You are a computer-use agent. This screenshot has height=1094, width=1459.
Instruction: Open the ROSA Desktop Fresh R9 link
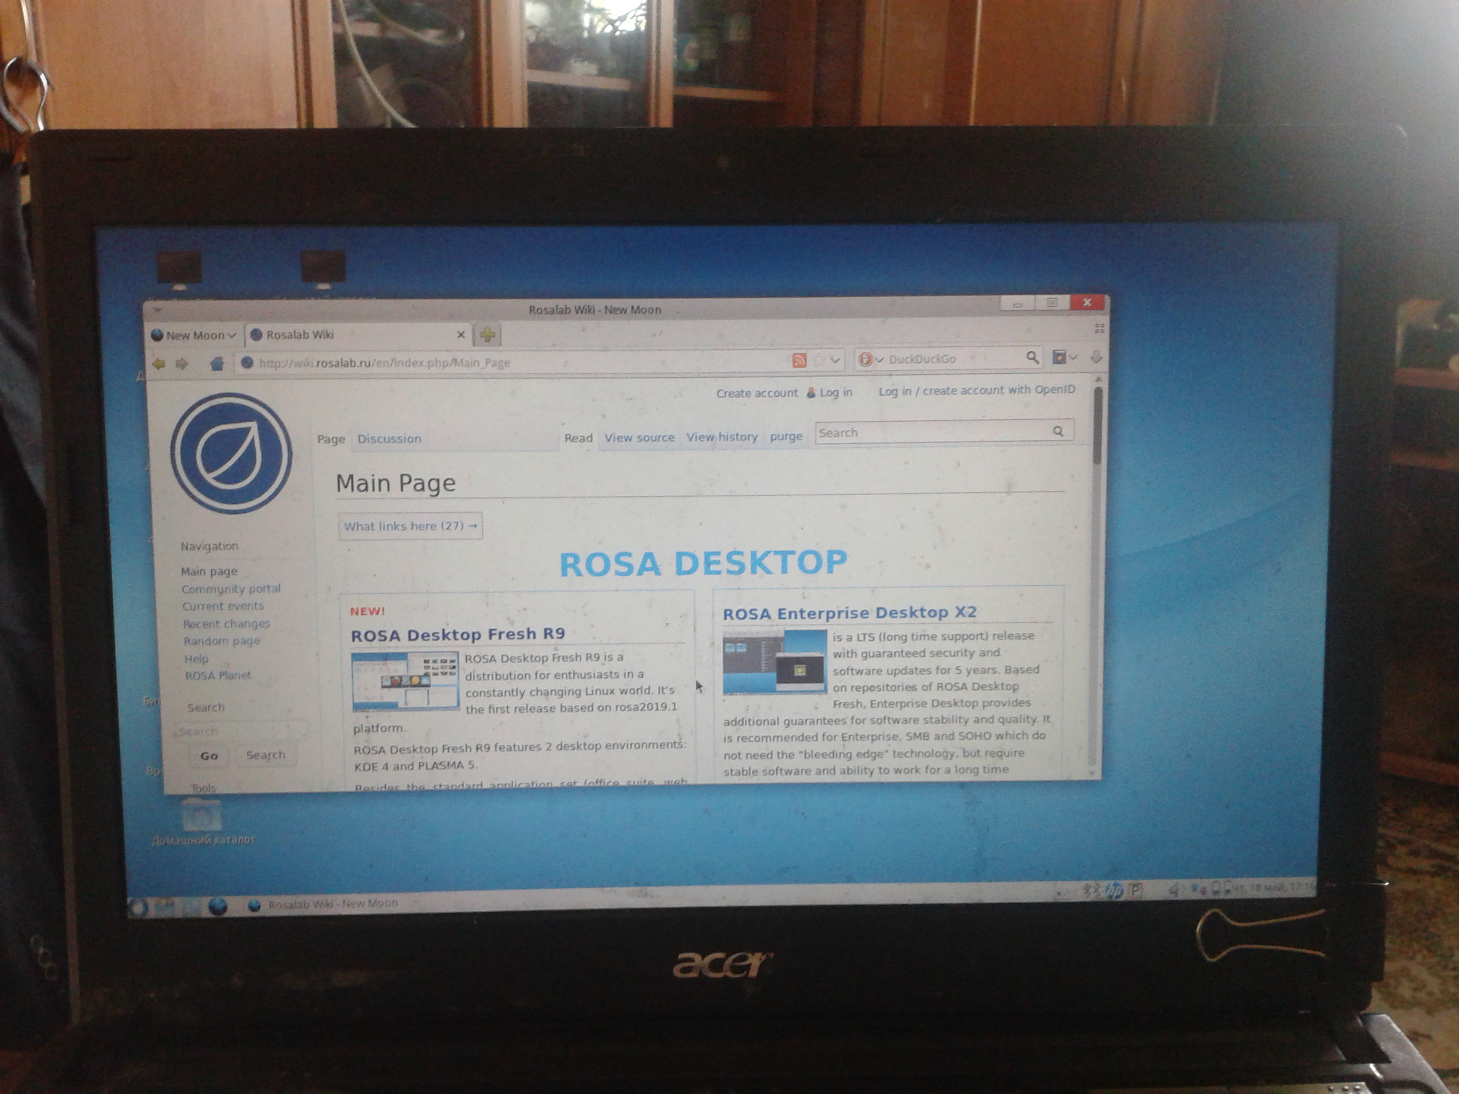458,634
